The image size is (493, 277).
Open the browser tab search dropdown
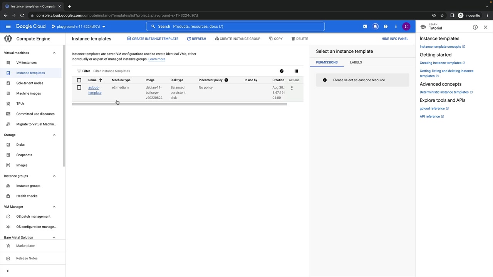pyautogui.click(x=487, y=6)
